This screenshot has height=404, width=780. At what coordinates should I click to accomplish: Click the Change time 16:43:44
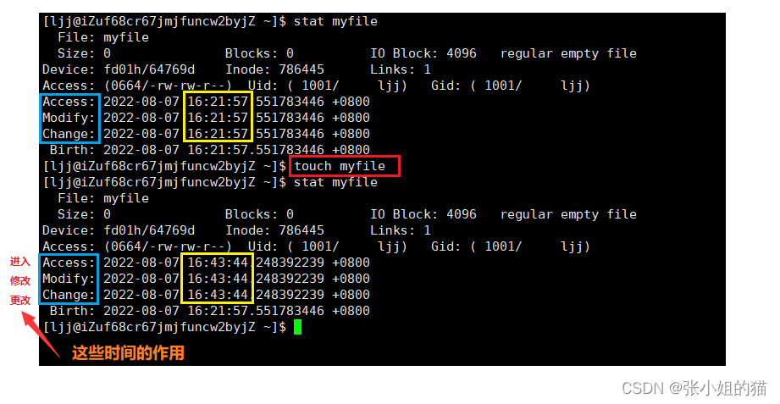click(218, 295)
